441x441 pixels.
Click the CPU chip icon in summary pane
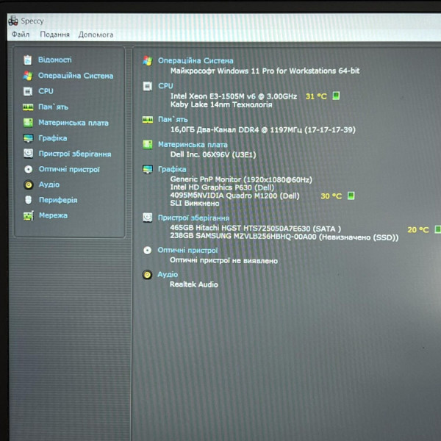coord(148,86)
